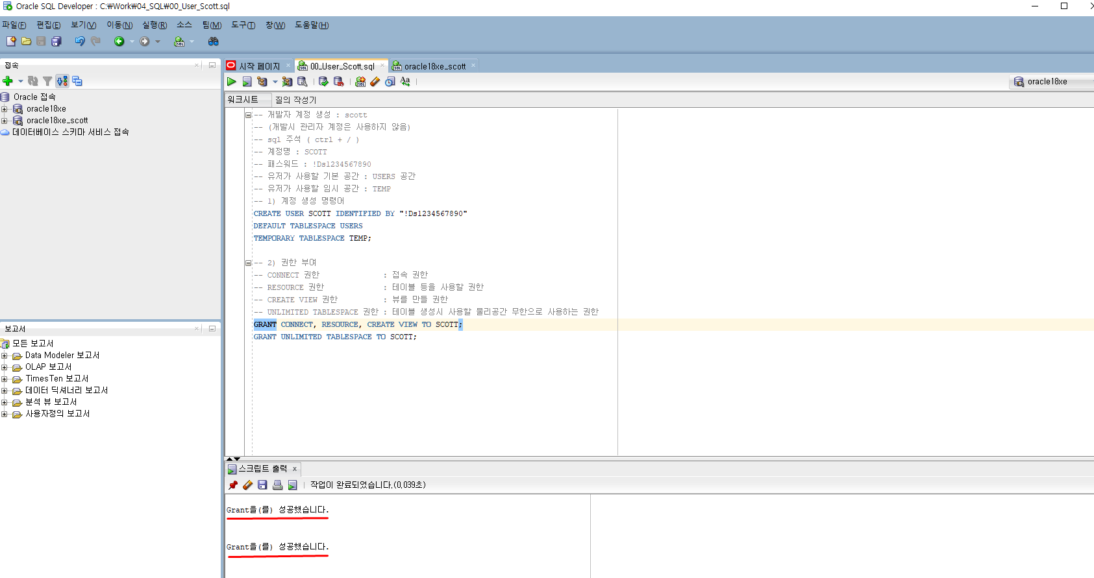This screenshot has height=578, width=1094.
Task: Add new connection with green plus icon
Action: pos(8,81)
